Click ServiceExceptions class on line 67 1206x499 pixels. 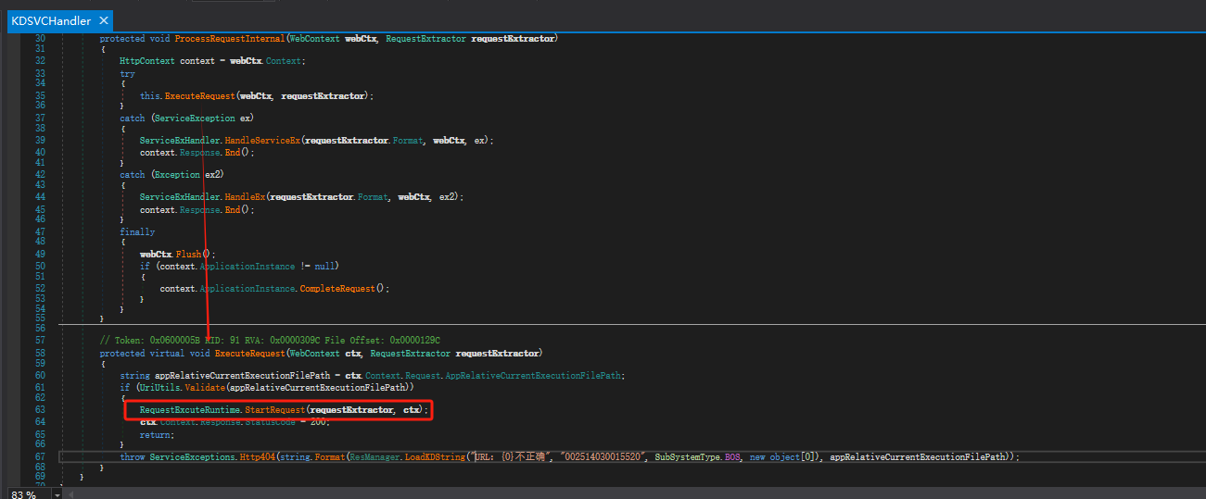(x=191, y=457)
